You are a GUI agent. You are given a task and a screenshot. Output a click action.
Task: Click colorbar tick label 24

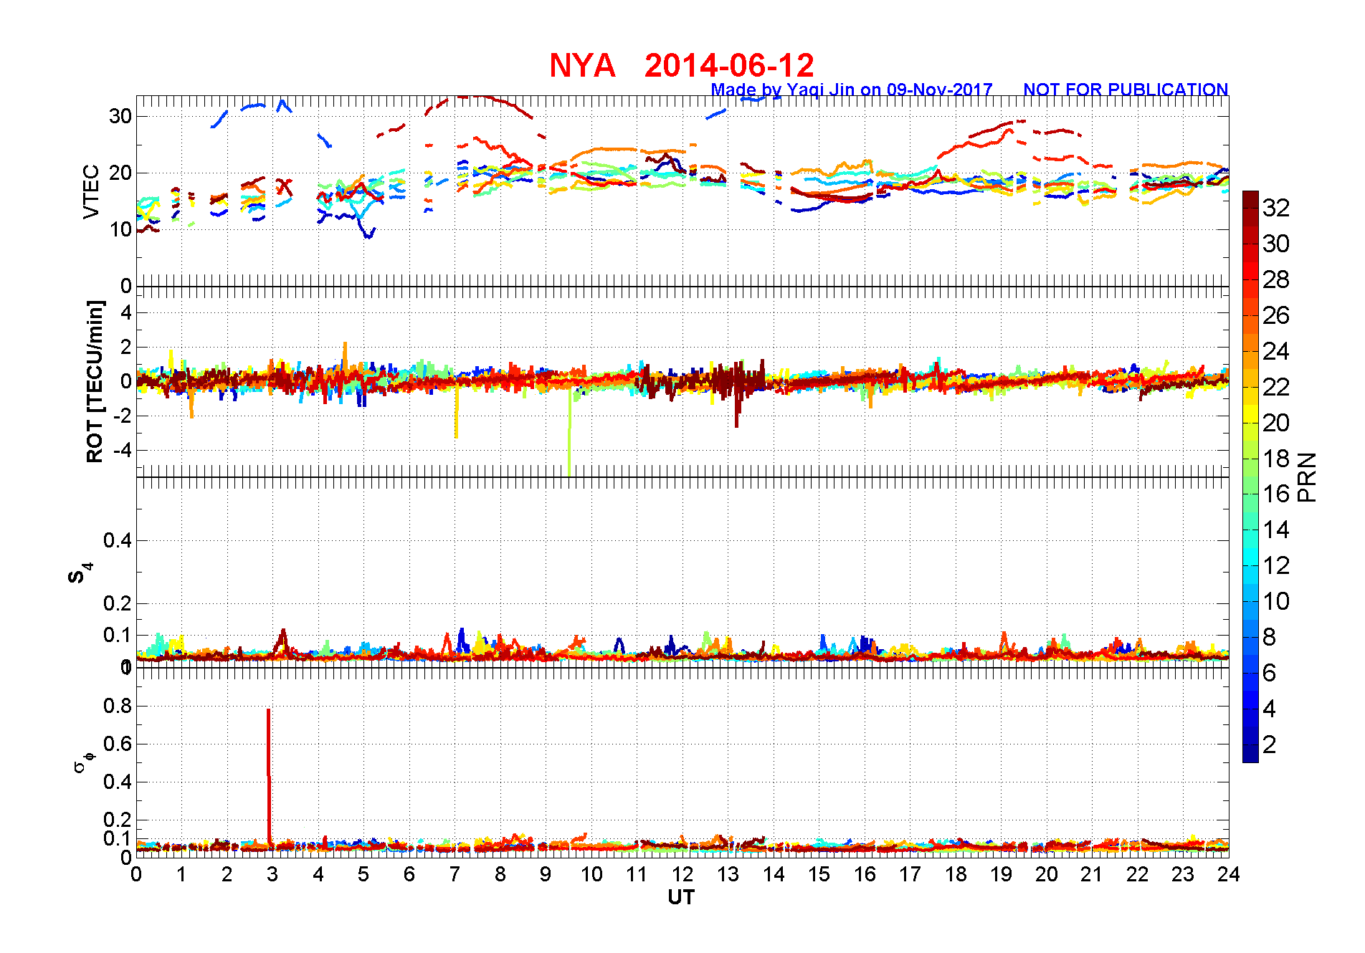point(1276,351)
